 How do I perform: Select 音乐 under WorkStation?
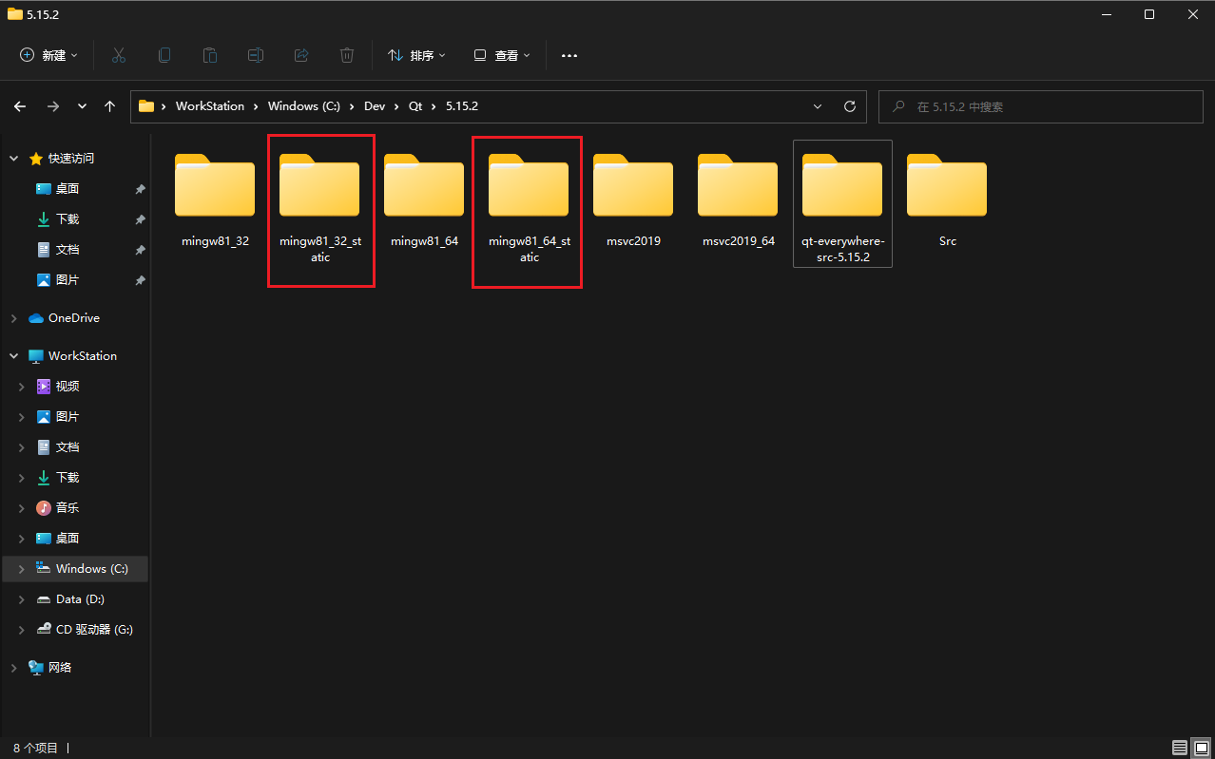click(67, 507)
